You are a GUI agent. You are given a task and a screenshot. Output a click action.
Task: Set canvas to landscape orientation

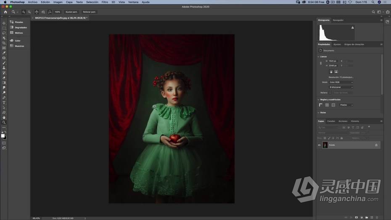[336, 72]
